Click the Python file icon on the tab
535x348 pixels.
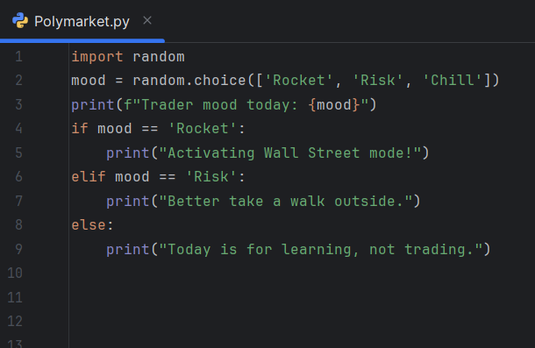pos(20,21)
